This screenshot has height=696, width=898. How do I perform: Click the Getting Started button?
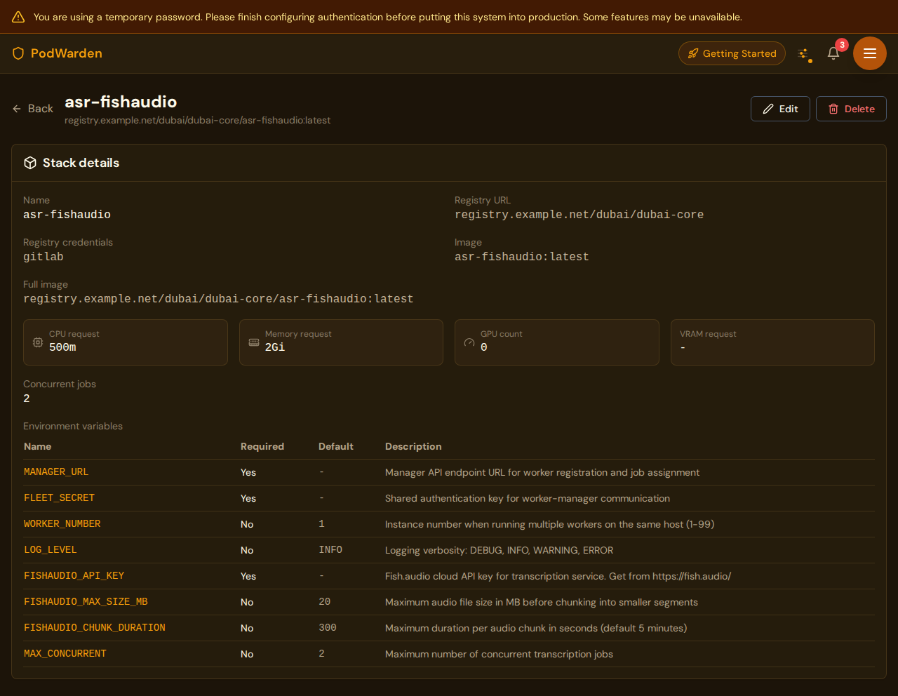(732, 53)
